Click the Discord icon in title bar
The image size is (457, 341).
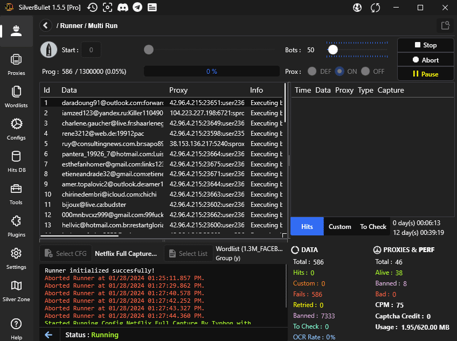click(x=123, y=8)
